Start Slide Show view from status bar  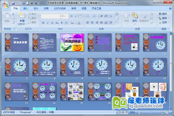point(126,112)
